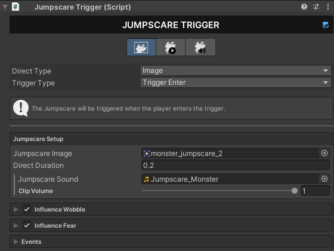Expand the Events foldout
The image size is (334, 251).
(x=16, y=241)
